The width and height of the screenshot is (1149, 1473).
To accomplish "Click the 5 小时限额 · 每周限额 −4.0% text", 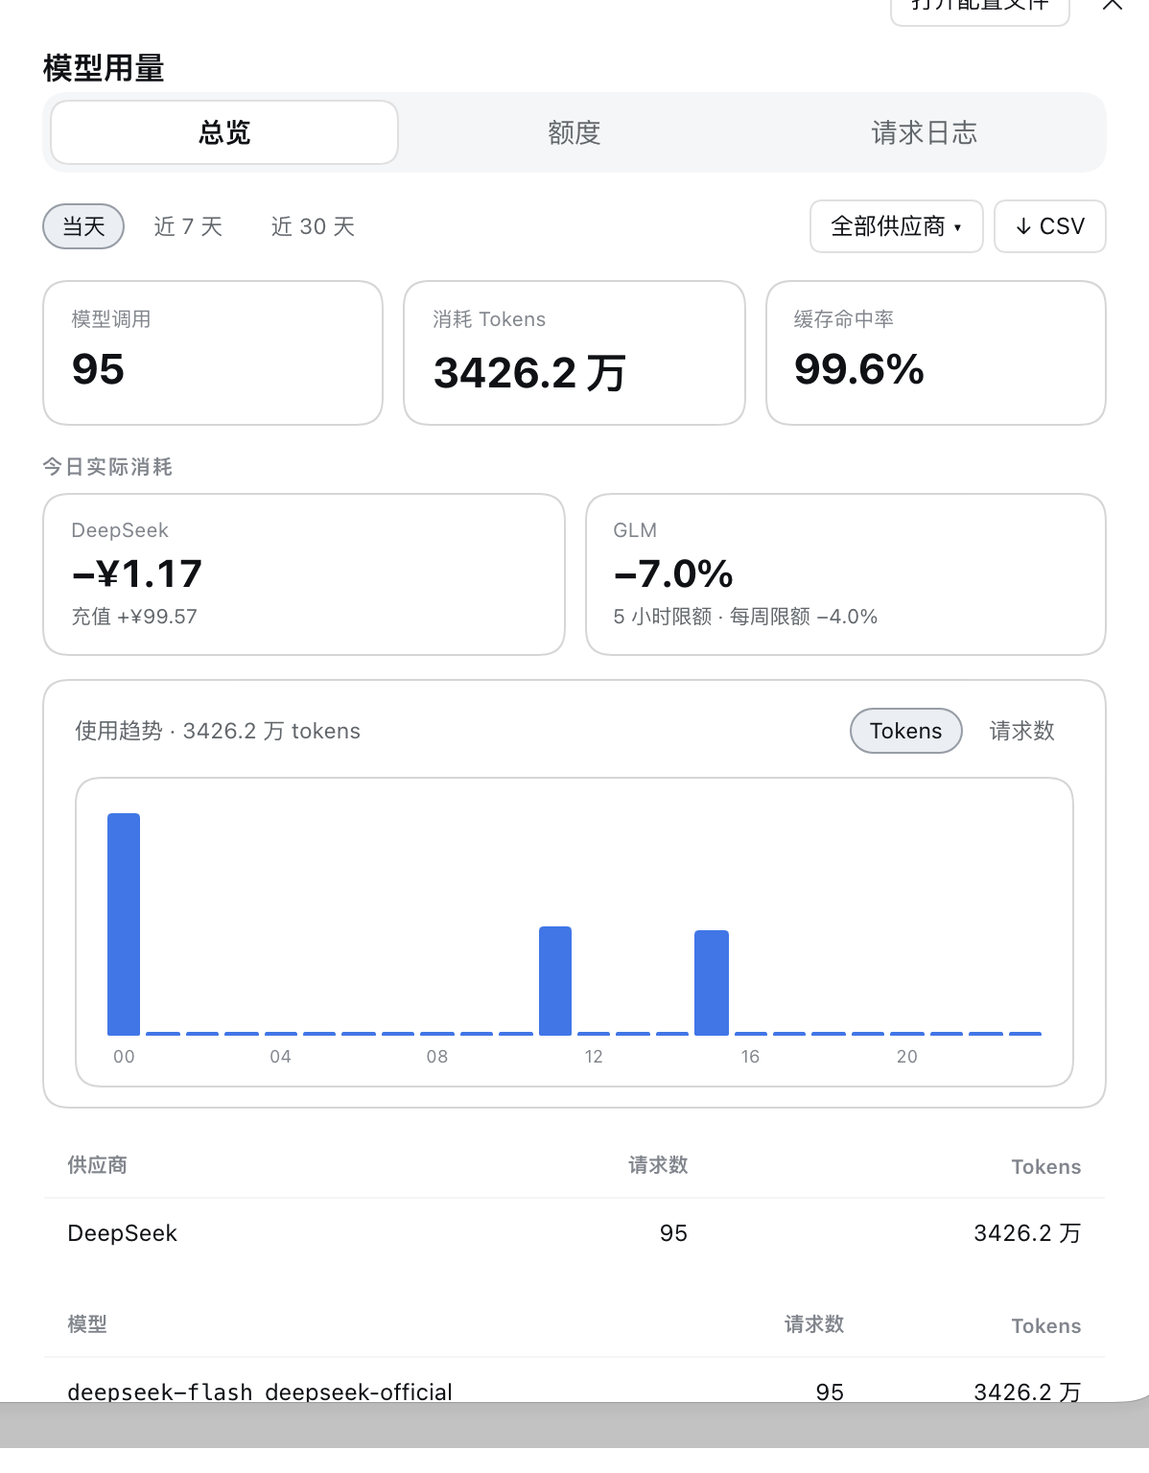I will coord(745,617).
